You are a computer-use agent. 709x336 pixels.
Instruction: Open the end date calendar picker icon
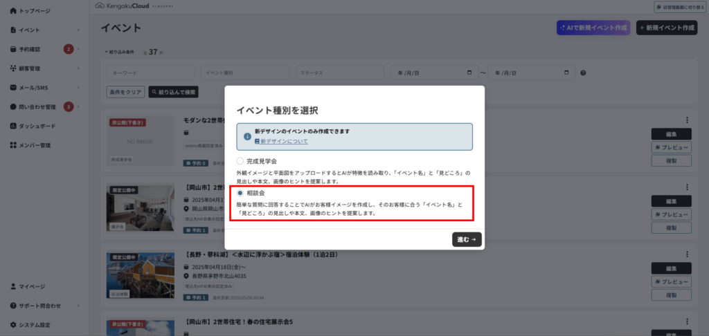(x=566, y=73)
